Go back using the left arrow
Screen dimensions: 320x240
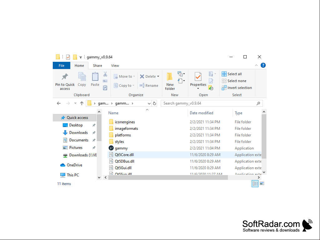pos(59,103)
